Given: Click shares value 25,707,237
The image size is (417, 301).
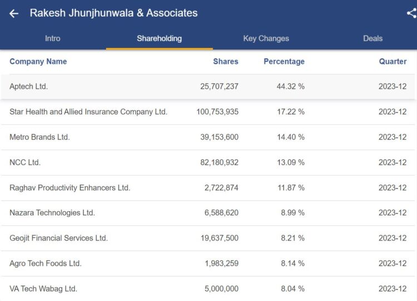Looking at the screenshot, I should pyautogui.click(x=219, y=86).
